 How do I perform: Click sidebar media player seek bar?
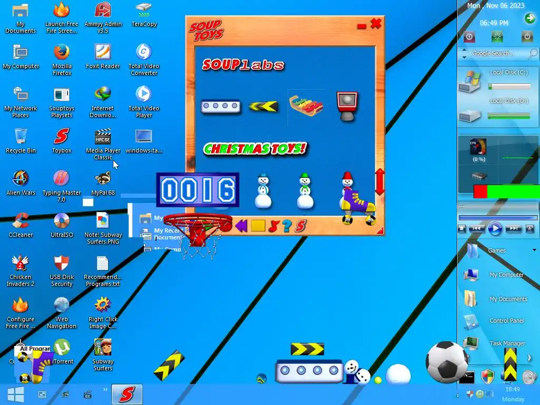click(498, 218)
